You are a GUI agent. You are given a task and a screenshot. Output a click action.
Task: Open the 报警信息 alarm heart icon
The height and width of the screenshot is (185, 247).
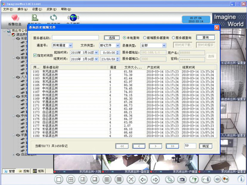pos(15,18)
